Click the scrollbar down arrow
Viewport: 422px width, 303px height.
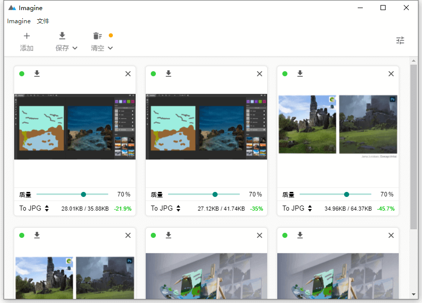tap(413, 294)
